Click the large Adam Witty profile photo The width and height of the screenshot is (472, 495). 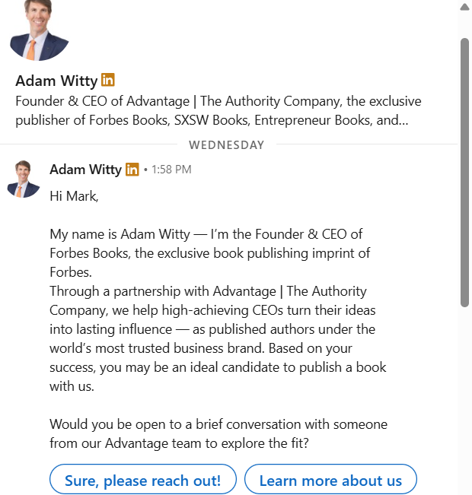pyautogui.click(x=40, y=32)
